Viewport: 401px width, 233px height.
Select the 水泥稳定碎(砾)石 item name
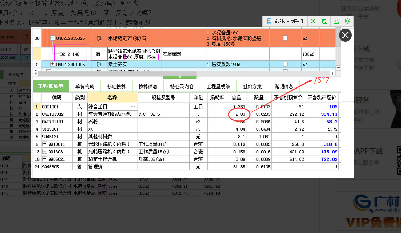[134, 38]
